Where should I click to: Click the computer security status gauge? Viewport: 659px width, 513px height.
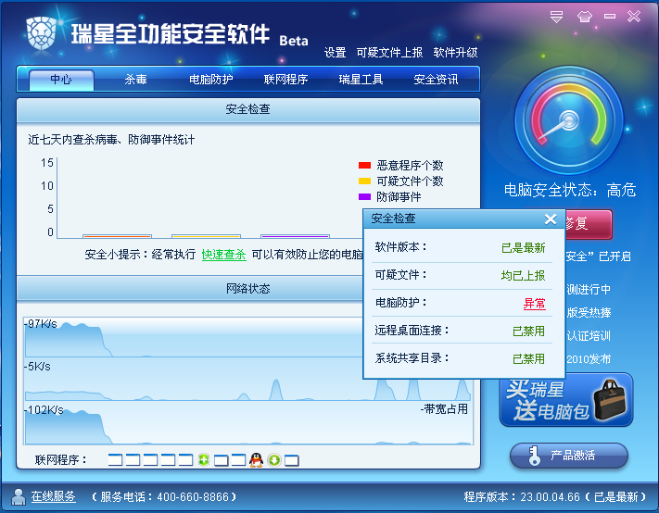pyautogui.click(x=569, y=120)
